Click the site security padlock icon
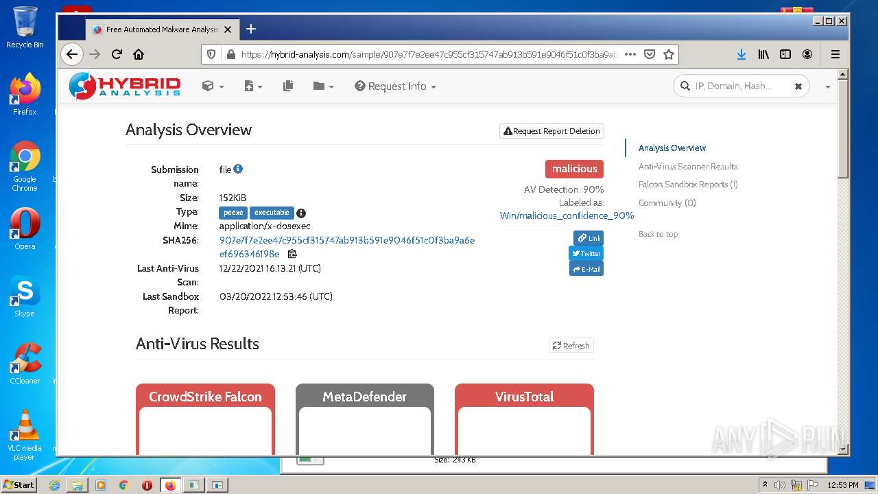 230,54
